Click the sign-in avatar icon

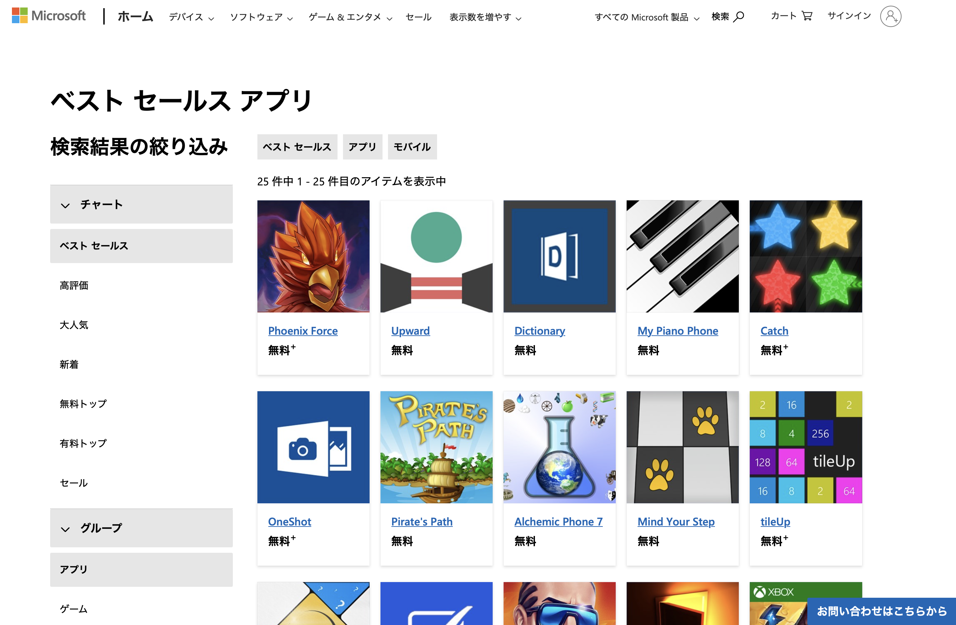coord(890,16)
